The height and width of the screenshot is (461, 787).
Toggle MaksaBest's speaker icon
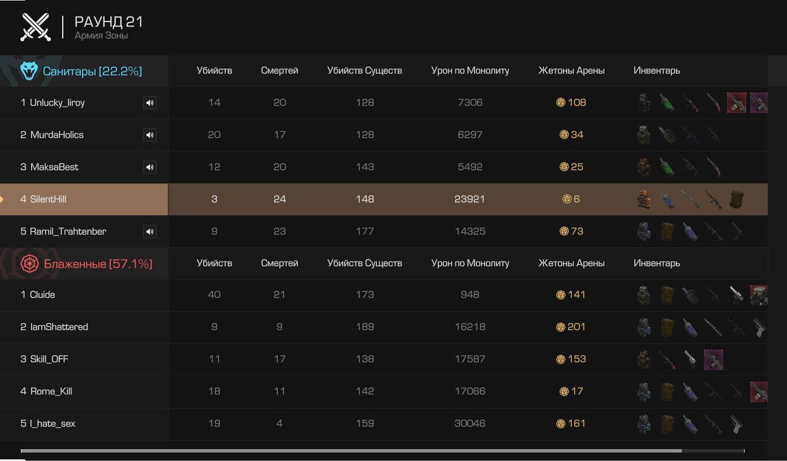pyautogui.click(x=149, y=167)
